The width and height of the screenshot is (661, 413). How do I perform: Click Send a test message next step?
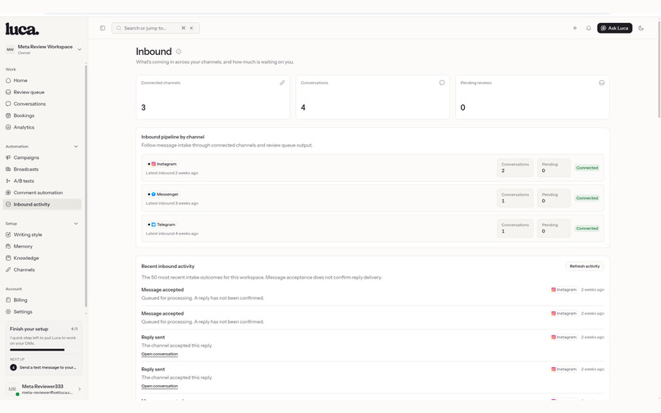tap(43, 367)
